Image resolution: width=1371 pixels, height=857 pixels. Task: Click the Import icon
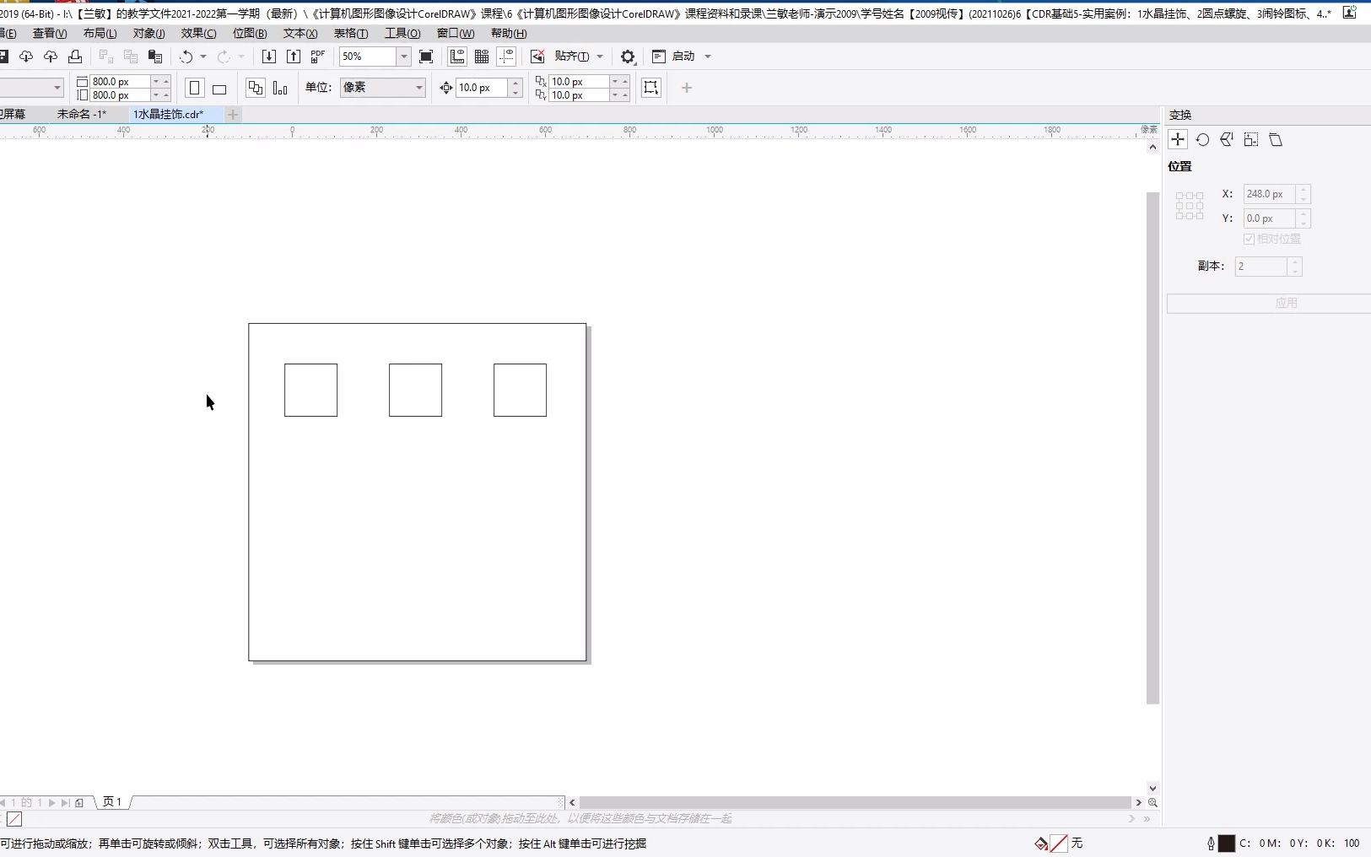pyautogui.click(x=268, y=57)
